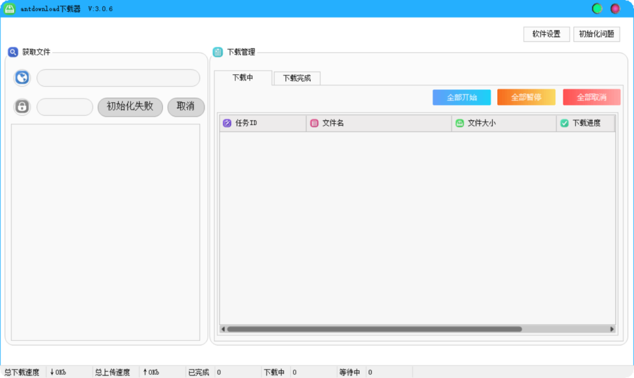Click the magnifier icon on 获取文件 panel

pyautogui.click(x=12, y=52)
